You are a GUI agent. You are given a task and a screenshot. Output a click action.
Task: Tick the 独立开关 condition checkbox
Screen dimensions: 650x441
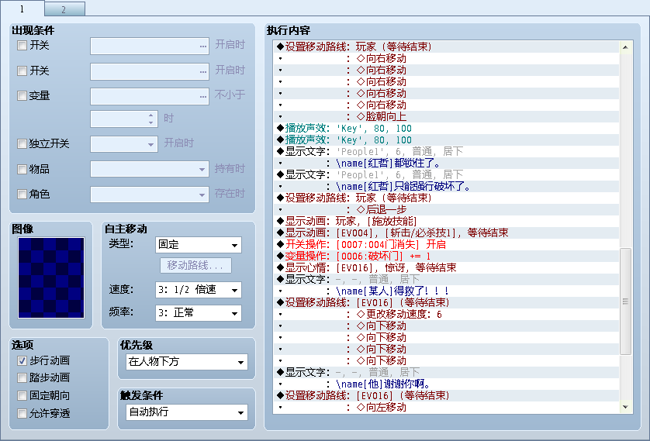22,144
